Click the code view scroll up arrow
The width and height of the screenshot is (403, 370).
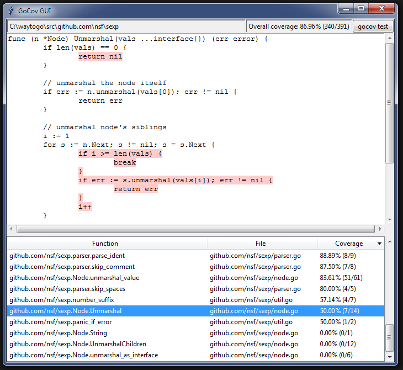click(390, 38)
